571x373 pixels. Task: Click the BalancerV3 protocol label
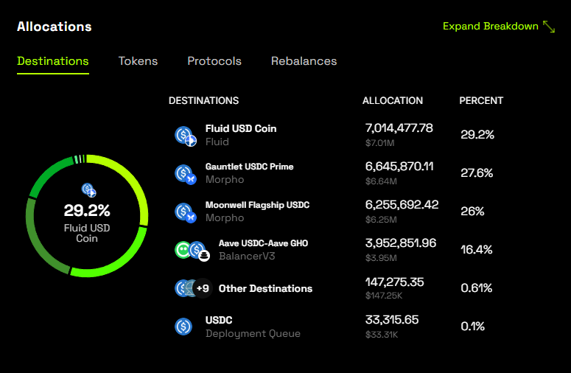(x=247, y=256)
